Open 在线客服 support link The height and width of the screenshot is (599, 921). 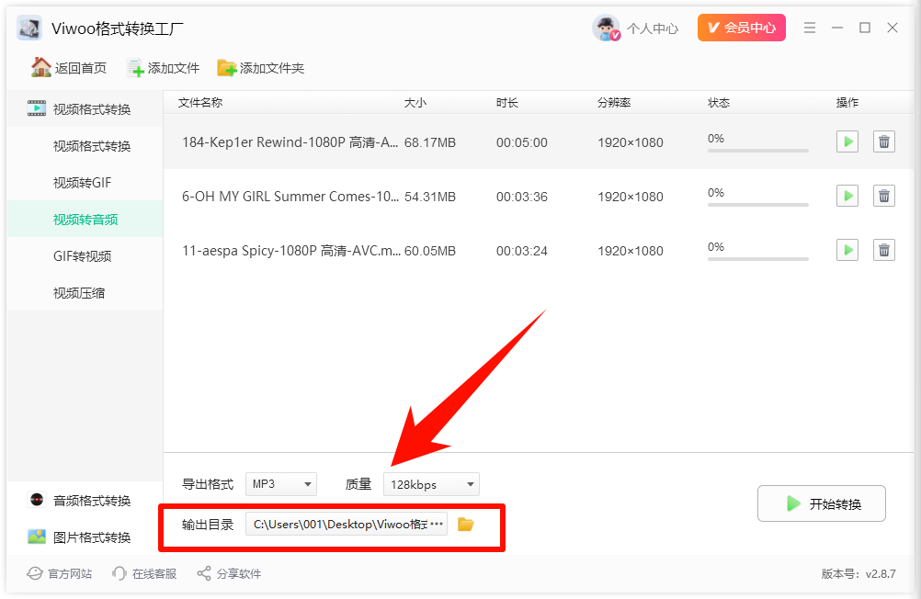tap(144, 573)
